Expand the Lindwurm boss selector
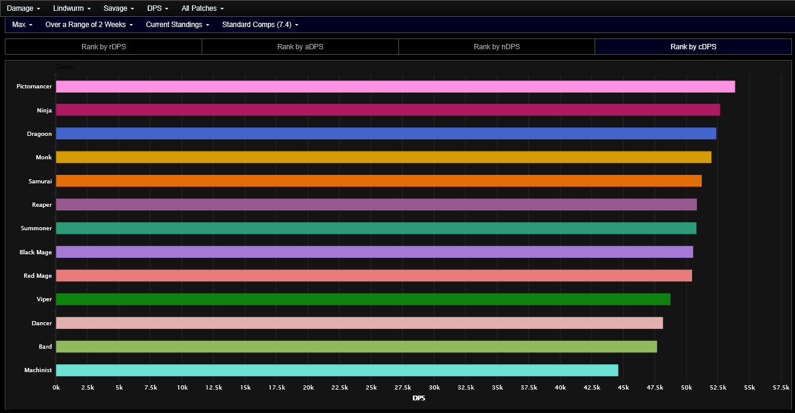This screenshot has width=795, height=413. click(72, 8)
